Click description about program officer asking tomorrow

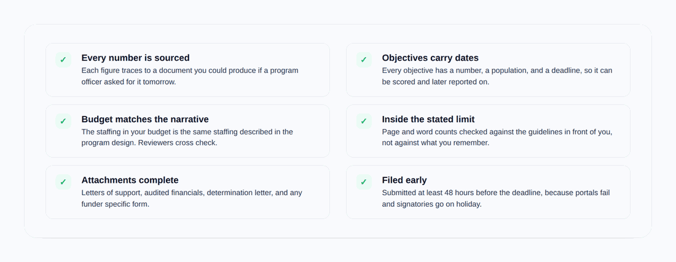pyautogui.click(x=190, y=75)
